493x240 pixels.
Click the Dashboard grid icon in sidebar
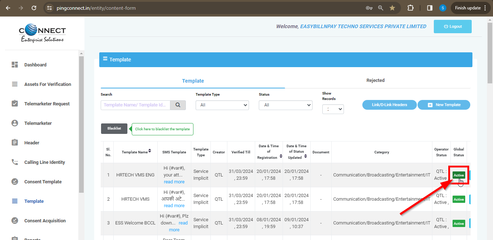pos(15,65)
